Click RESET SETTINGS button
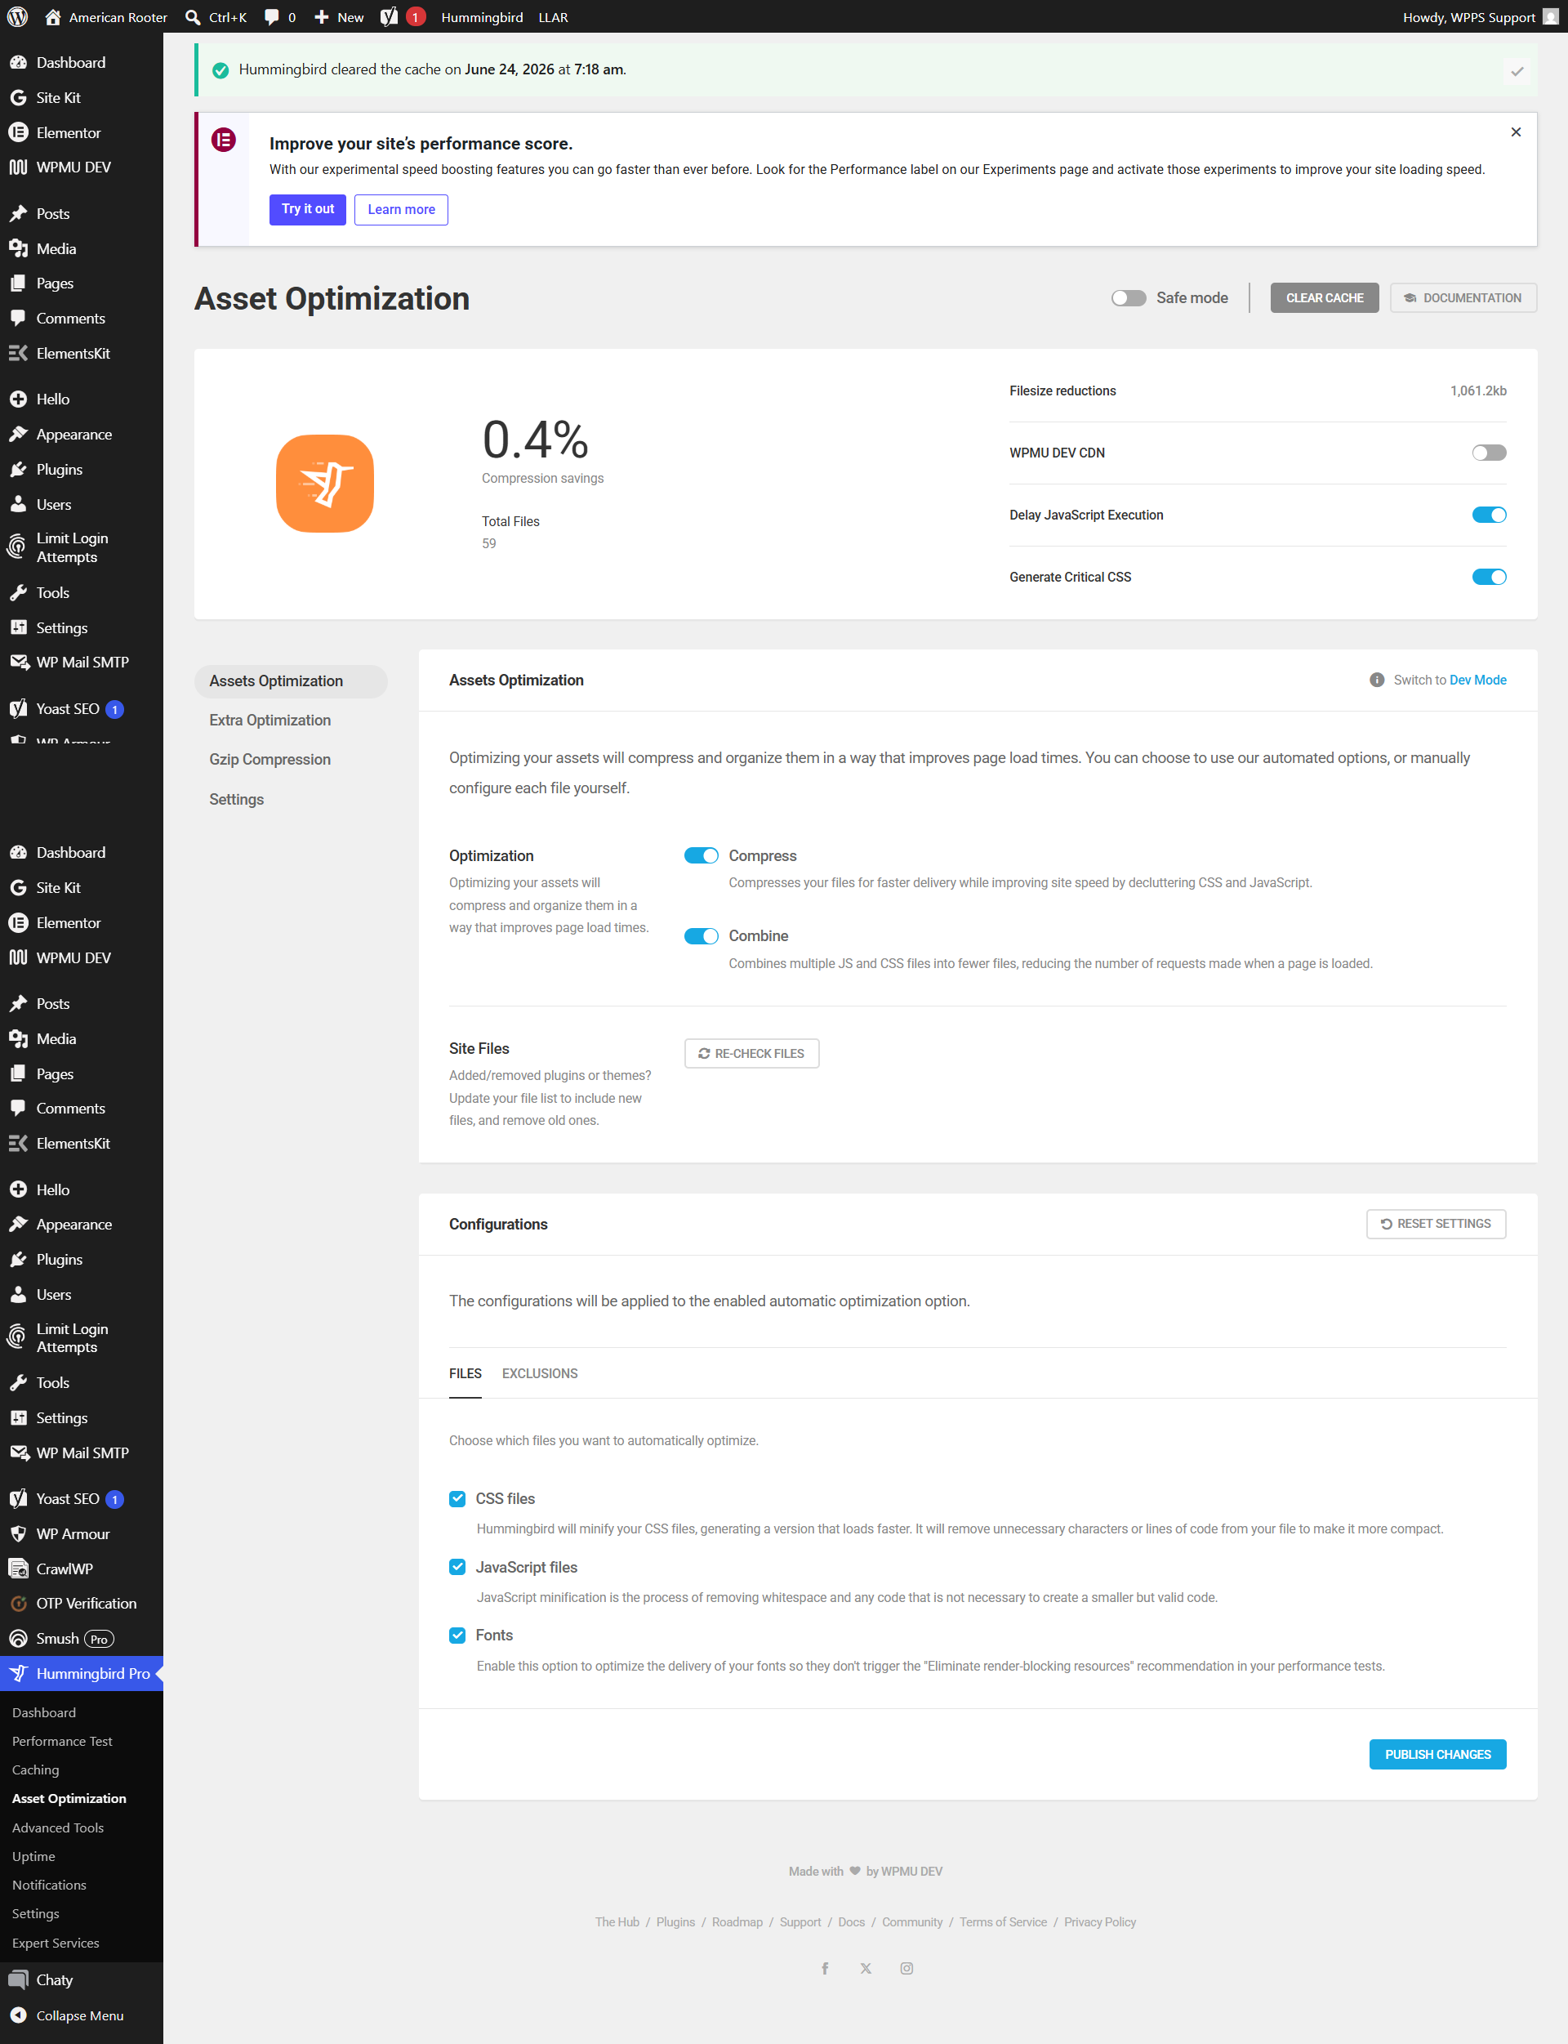The image size is (1568, 2044). pyautogui.click(x=1436, y=1224)
